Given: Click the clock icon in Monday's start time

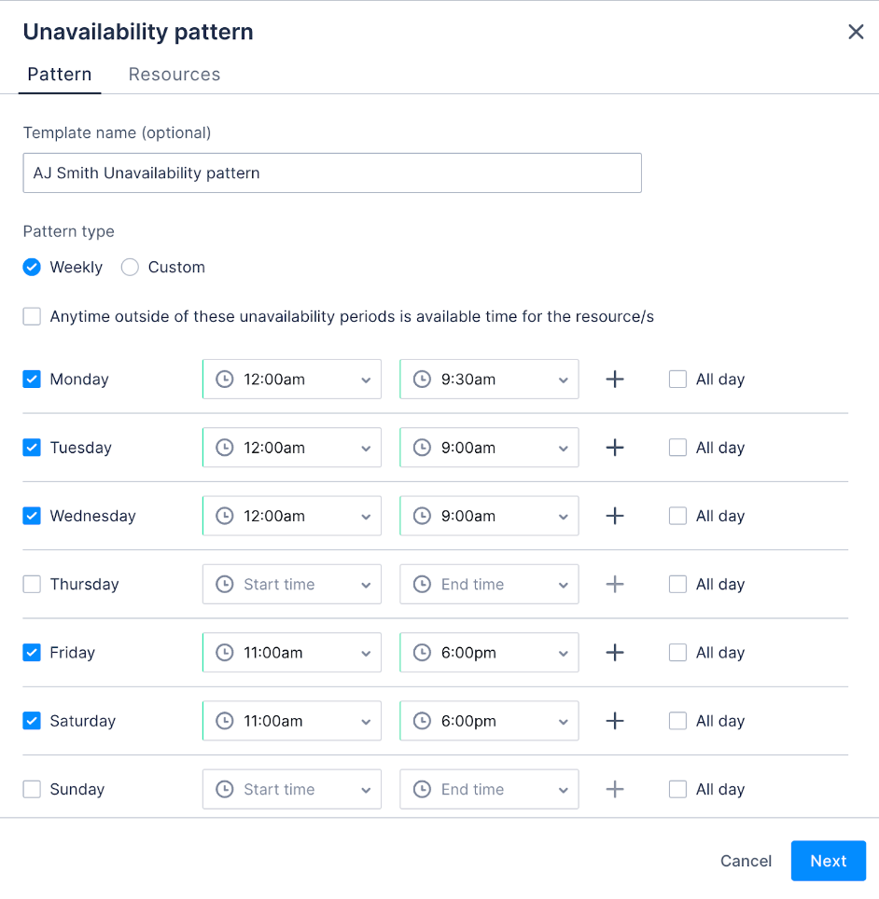Looking at the screenshot, I should click(x=224, y=379).
